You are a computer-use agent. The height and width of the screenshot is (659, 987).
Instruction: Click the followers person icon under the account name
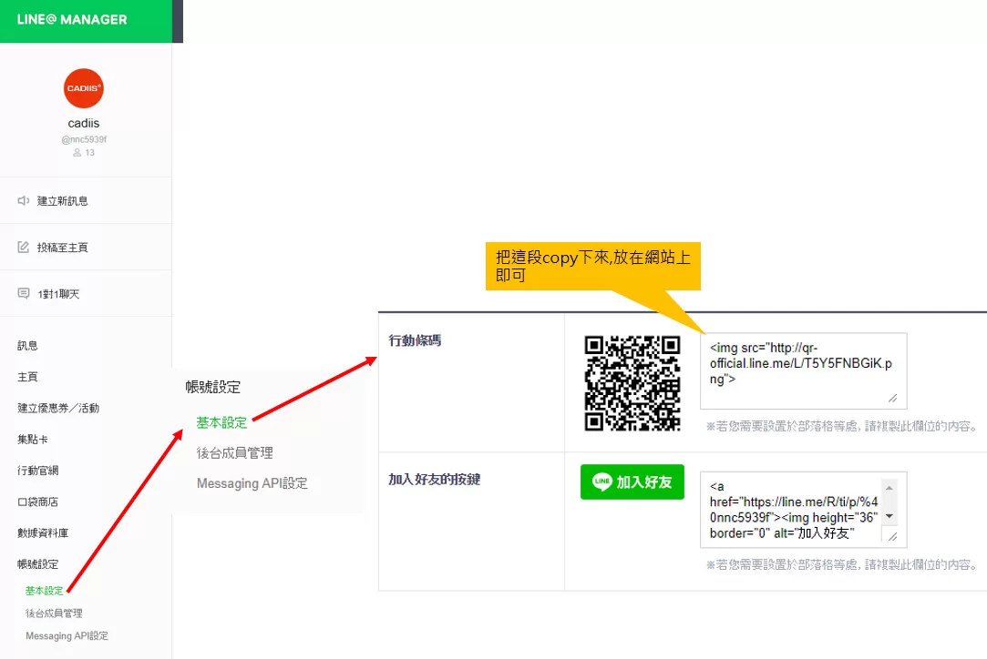77,153
